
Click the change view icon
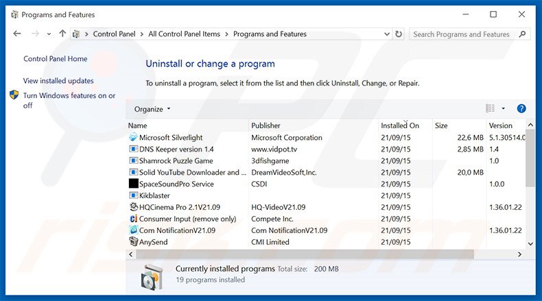(x=490, y=108)
